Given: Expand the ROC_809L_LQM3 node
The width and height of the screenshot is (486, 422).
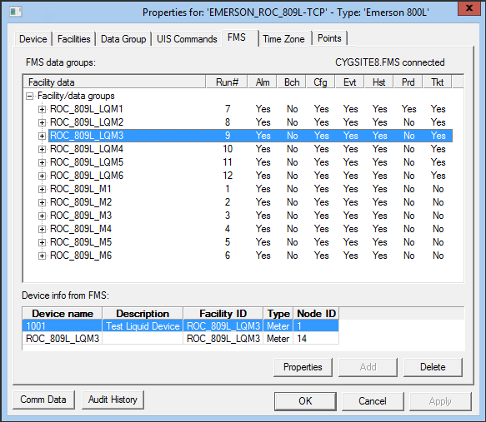Looking at the screenshot, I should (x=42, y=136).
